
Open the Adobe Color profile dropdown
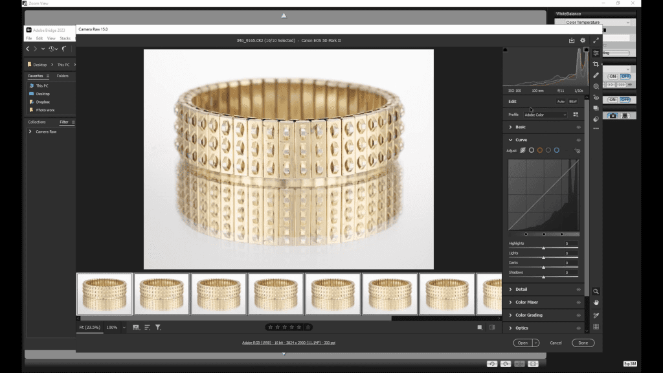click(545, 115)
